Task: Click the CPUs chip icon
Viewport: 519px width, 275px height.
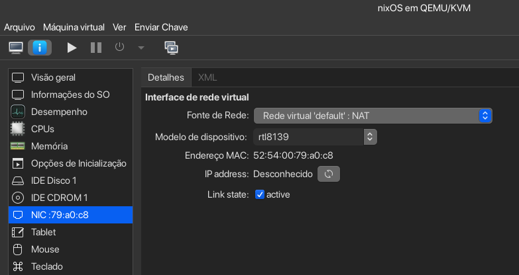Action: click(x=18, y=129)
